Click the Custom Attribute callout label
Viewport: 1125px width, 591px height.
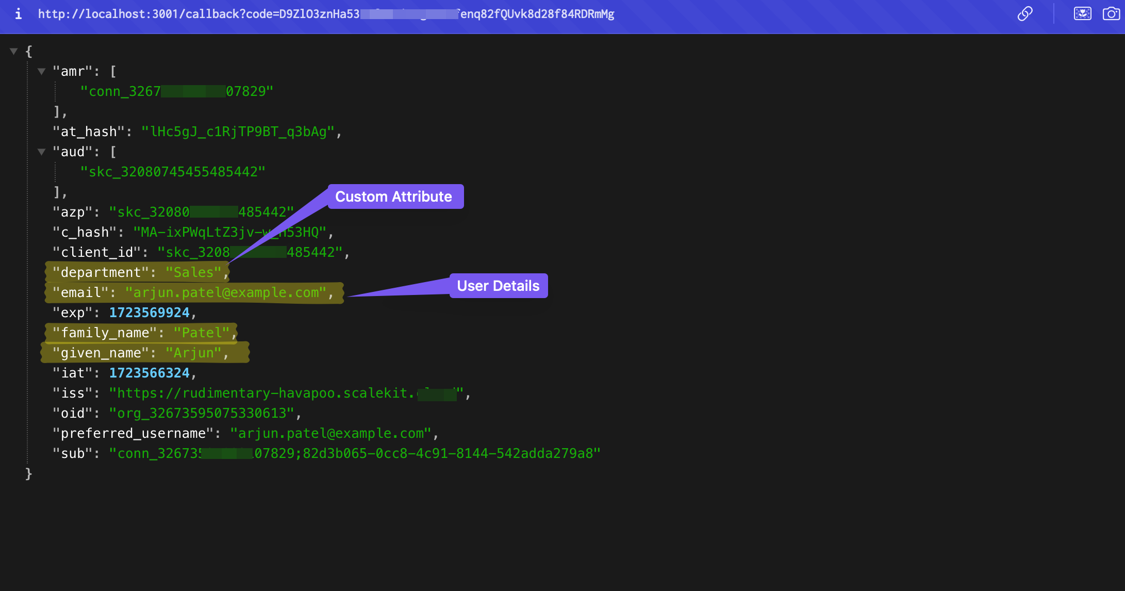tap(393, 196)
